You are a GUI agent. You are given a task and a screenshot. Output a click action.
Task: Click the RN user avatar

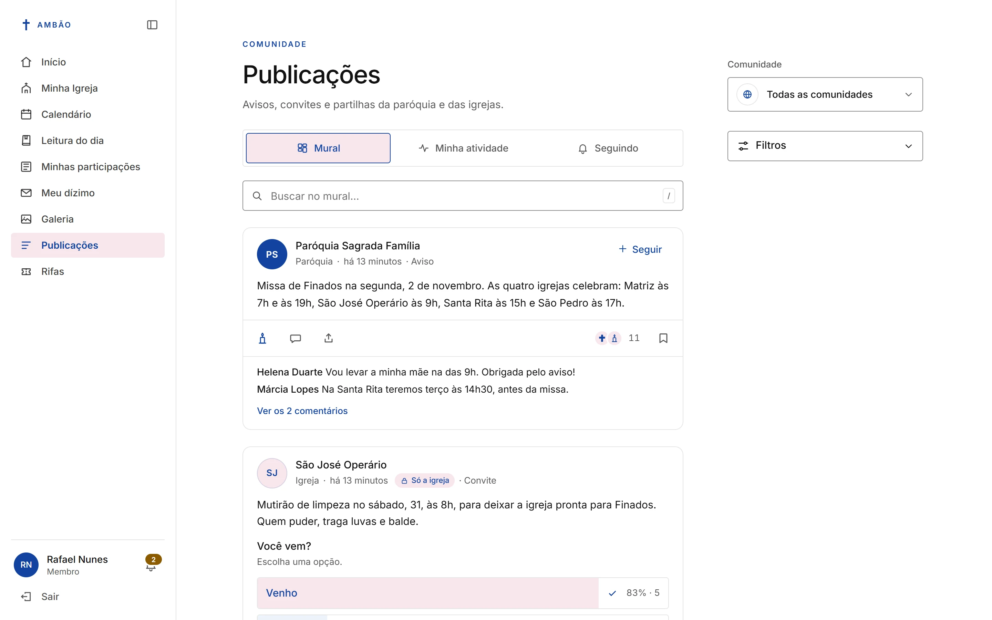click(x=26, y=565)
